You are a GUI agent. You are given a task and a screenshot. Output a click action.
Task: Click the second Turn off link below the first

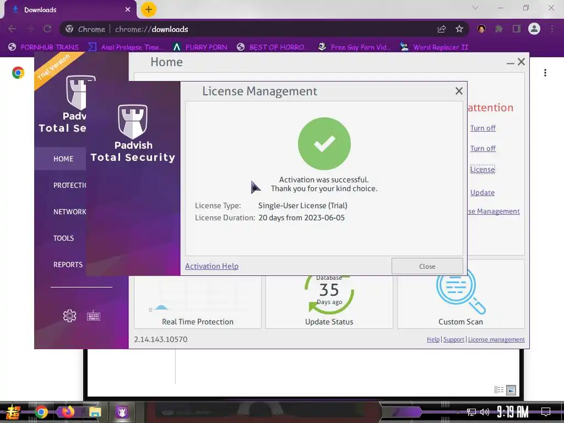(x=482, y=149)
